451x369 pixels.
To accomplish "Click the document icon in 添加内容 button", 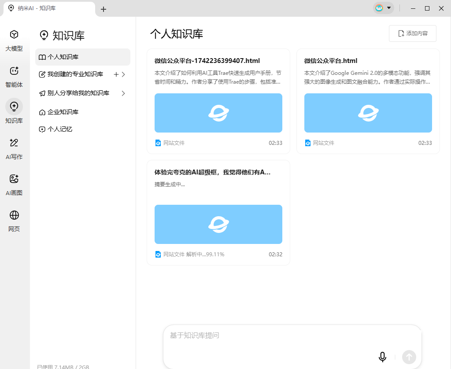I will [401, 33].
